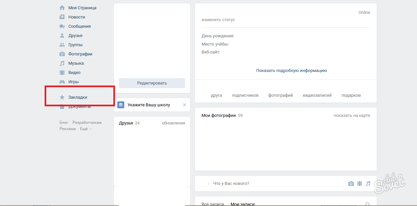Go to Видео section
The height and width of the screenshot is (206, 417).
74,72
